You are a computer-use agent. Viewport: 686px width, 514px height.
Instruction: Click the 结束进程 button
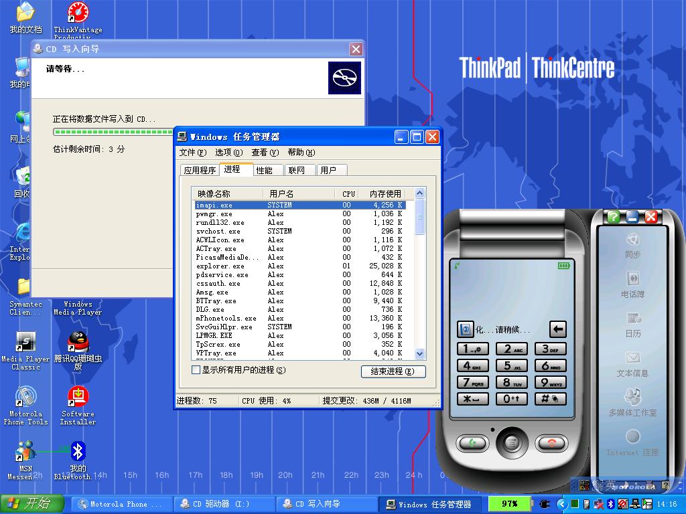pyautogui.click(x=393, y=371)
